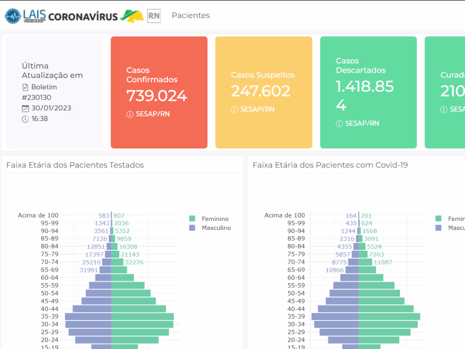
Task: Click the CORONAVÍRUS title text
Action: tap(83, 16)
